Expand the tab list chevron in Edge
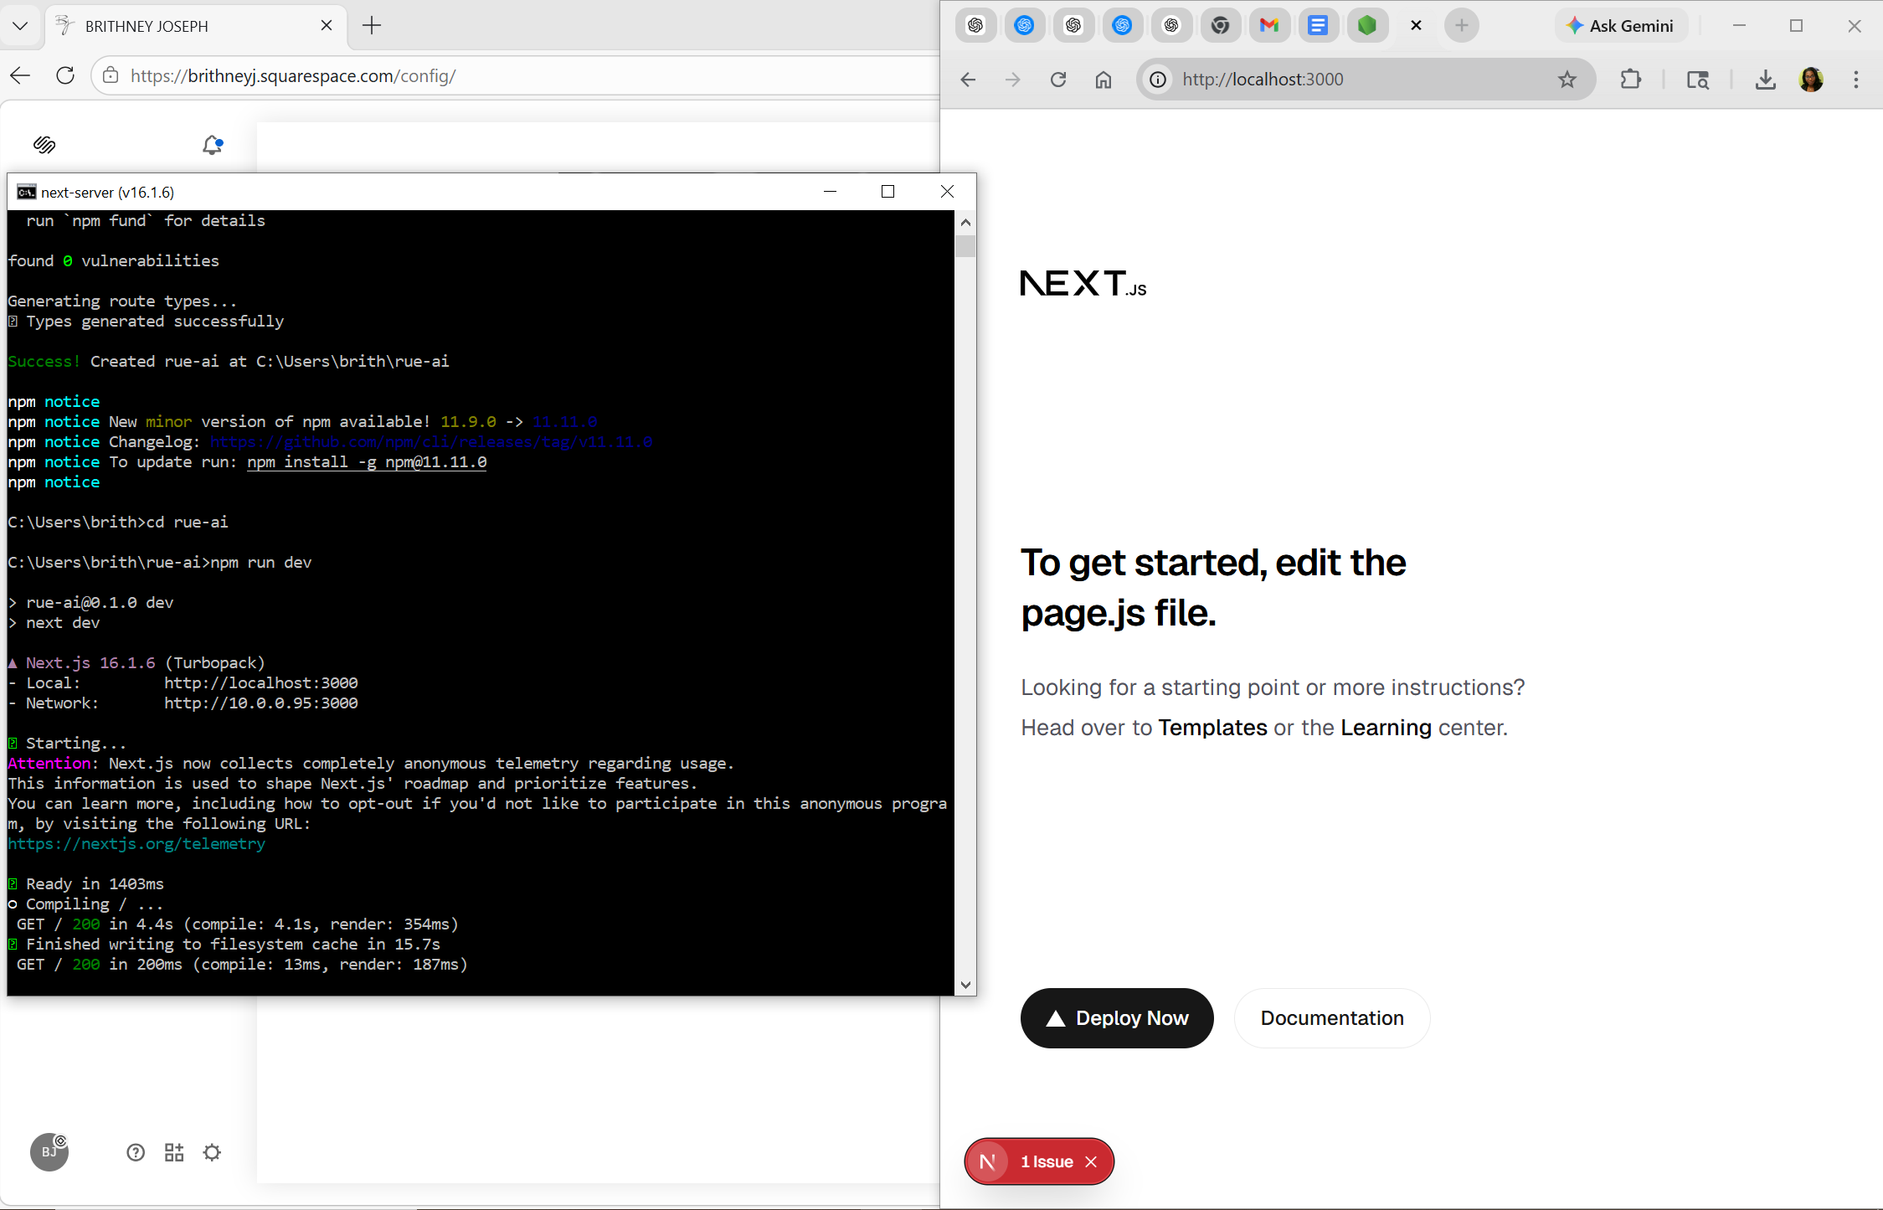Viewport: 1883px width, 1210px height. pos(21,26)
